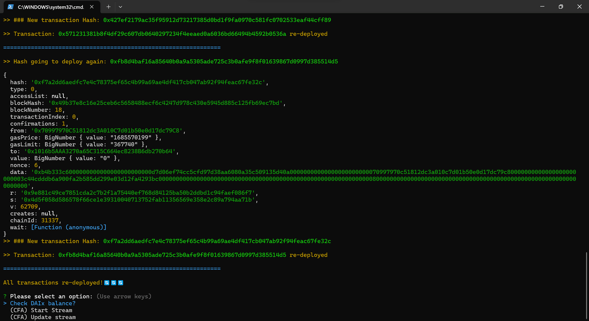Close the terminal window
Image resolution: width=589 pixels, height=321 pixels.
(x=580, y=7)
